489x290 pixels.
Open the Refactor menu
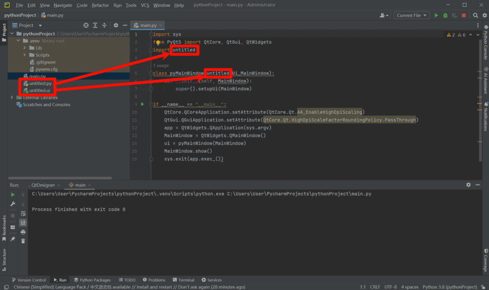point(100,5)
